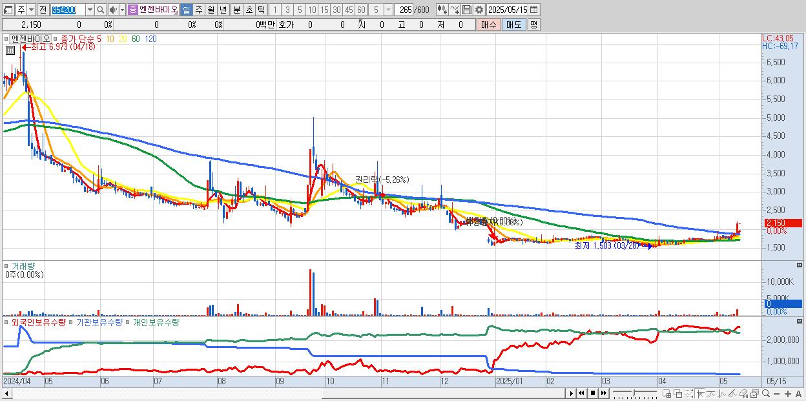Click the stop button in bottom bar

pos(593,393)
